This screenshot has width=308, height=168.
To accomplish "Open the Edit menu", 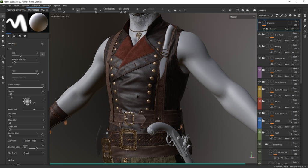I will point(9,5).
